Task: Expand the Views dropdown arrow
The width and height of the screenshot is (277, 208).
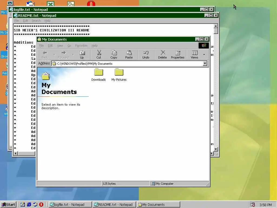Action: pos(204,54)
